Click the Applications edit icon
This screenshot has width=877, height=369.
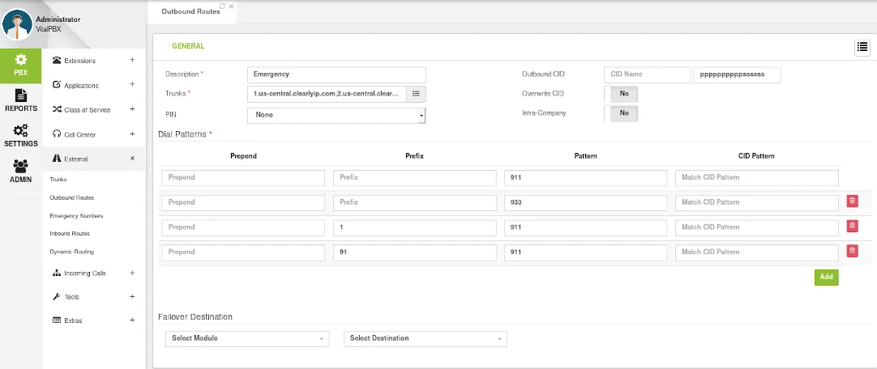(57, 85)
